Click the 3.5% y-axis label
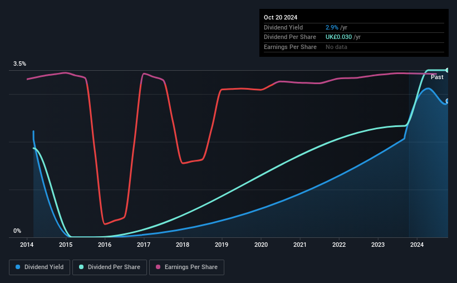 coord(20,64)
